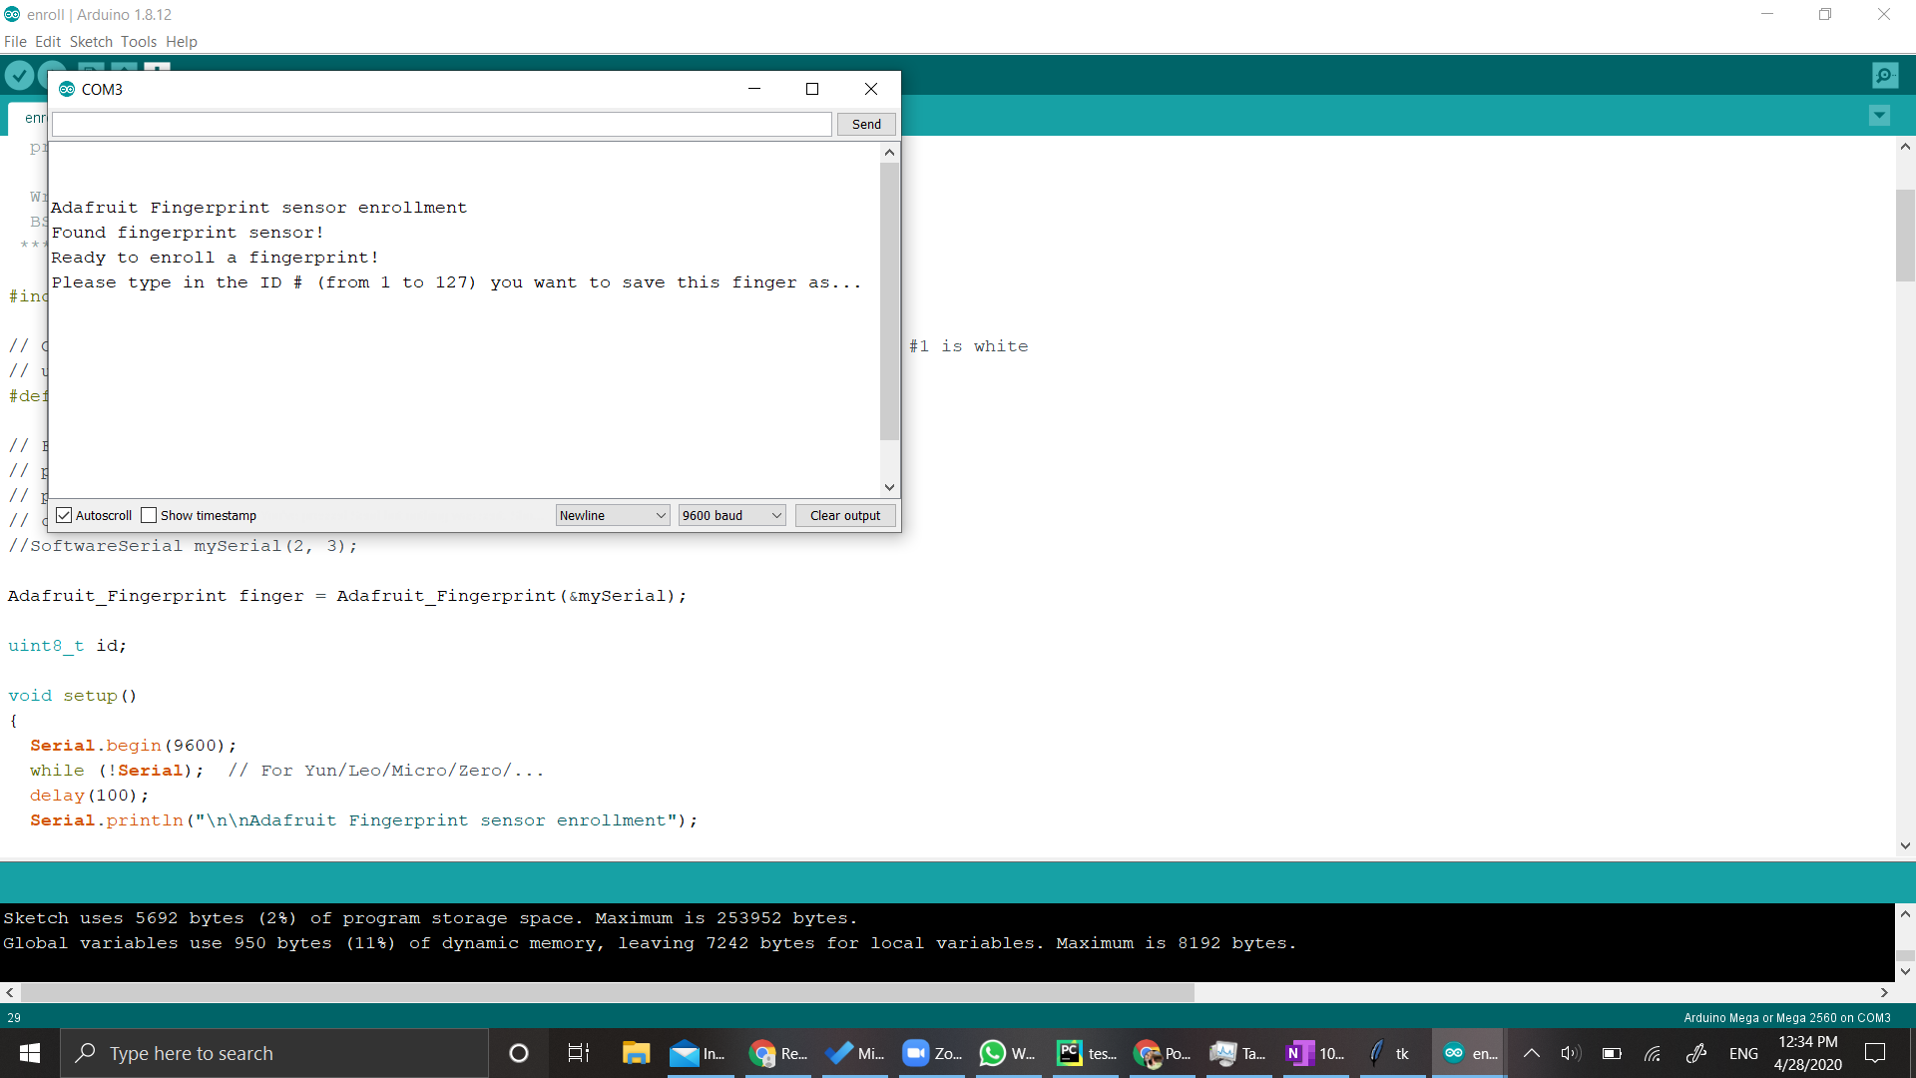Viewport: 1916px width, 1078px height.
Task: Expand the sketch tab dropdown arrow
Action: [x=1879, y=116]
